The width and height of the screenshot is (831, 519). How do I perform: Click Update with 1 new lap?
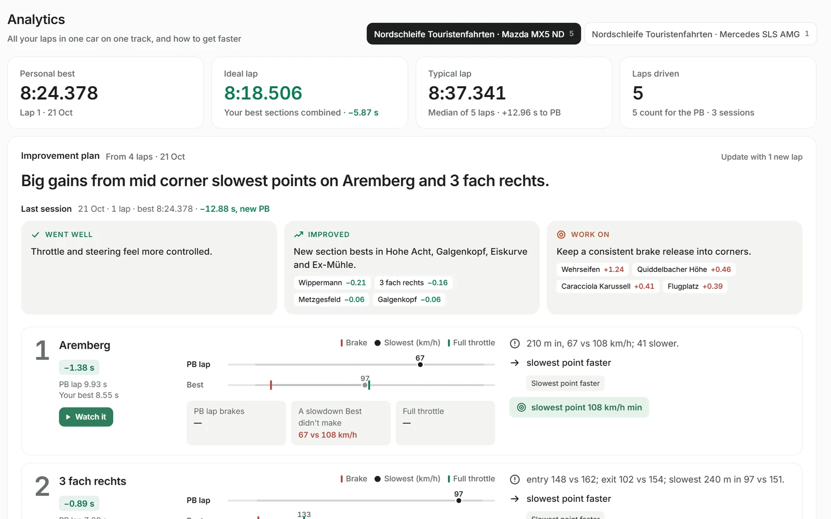point(761,157)
